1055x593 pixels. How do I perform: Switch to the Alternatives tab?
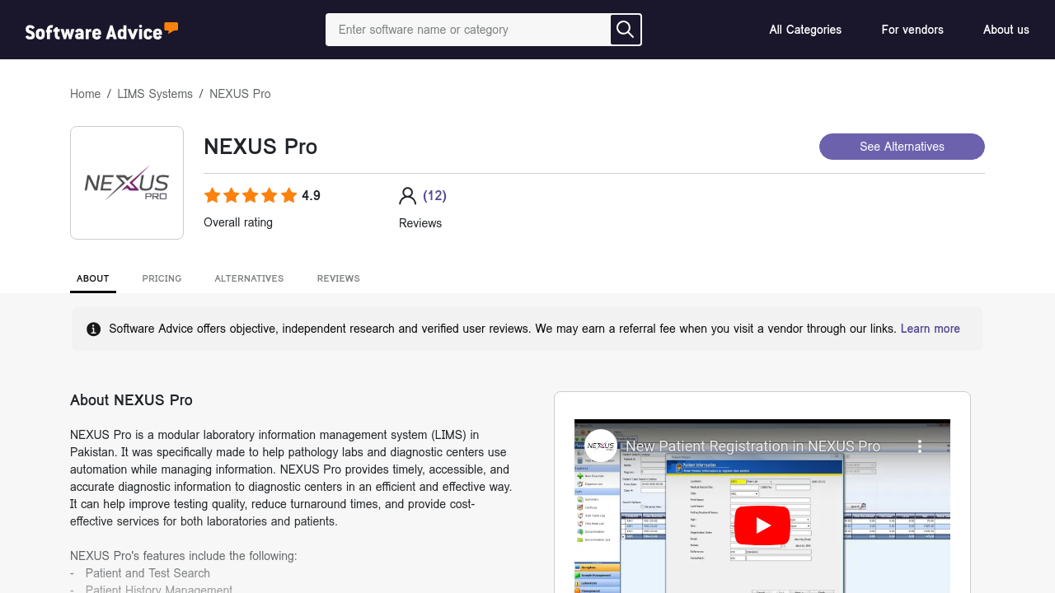click(x=249, y=278)
